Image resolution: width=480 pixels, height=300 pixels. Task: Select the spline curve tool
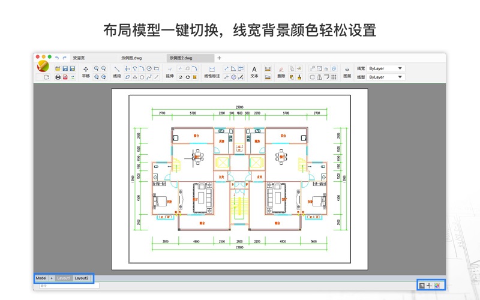[x=149, y=77]
